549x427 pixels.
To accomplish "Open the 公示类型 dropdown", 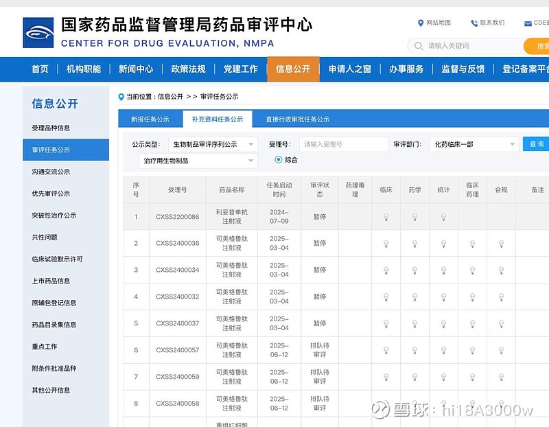I will (213, 144).
